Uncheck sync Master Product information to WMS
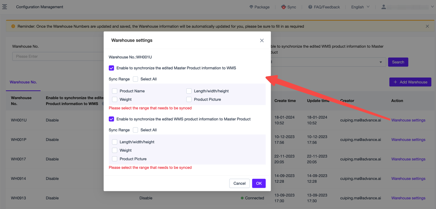The width and height of the screenshot is (436, 209). click(x=111, y=68)
